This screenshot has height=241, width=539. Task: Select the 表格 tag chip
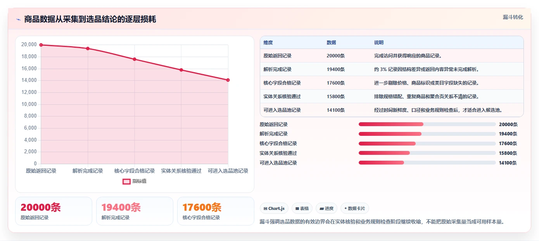pyautogui.click(x=302, y=208)
